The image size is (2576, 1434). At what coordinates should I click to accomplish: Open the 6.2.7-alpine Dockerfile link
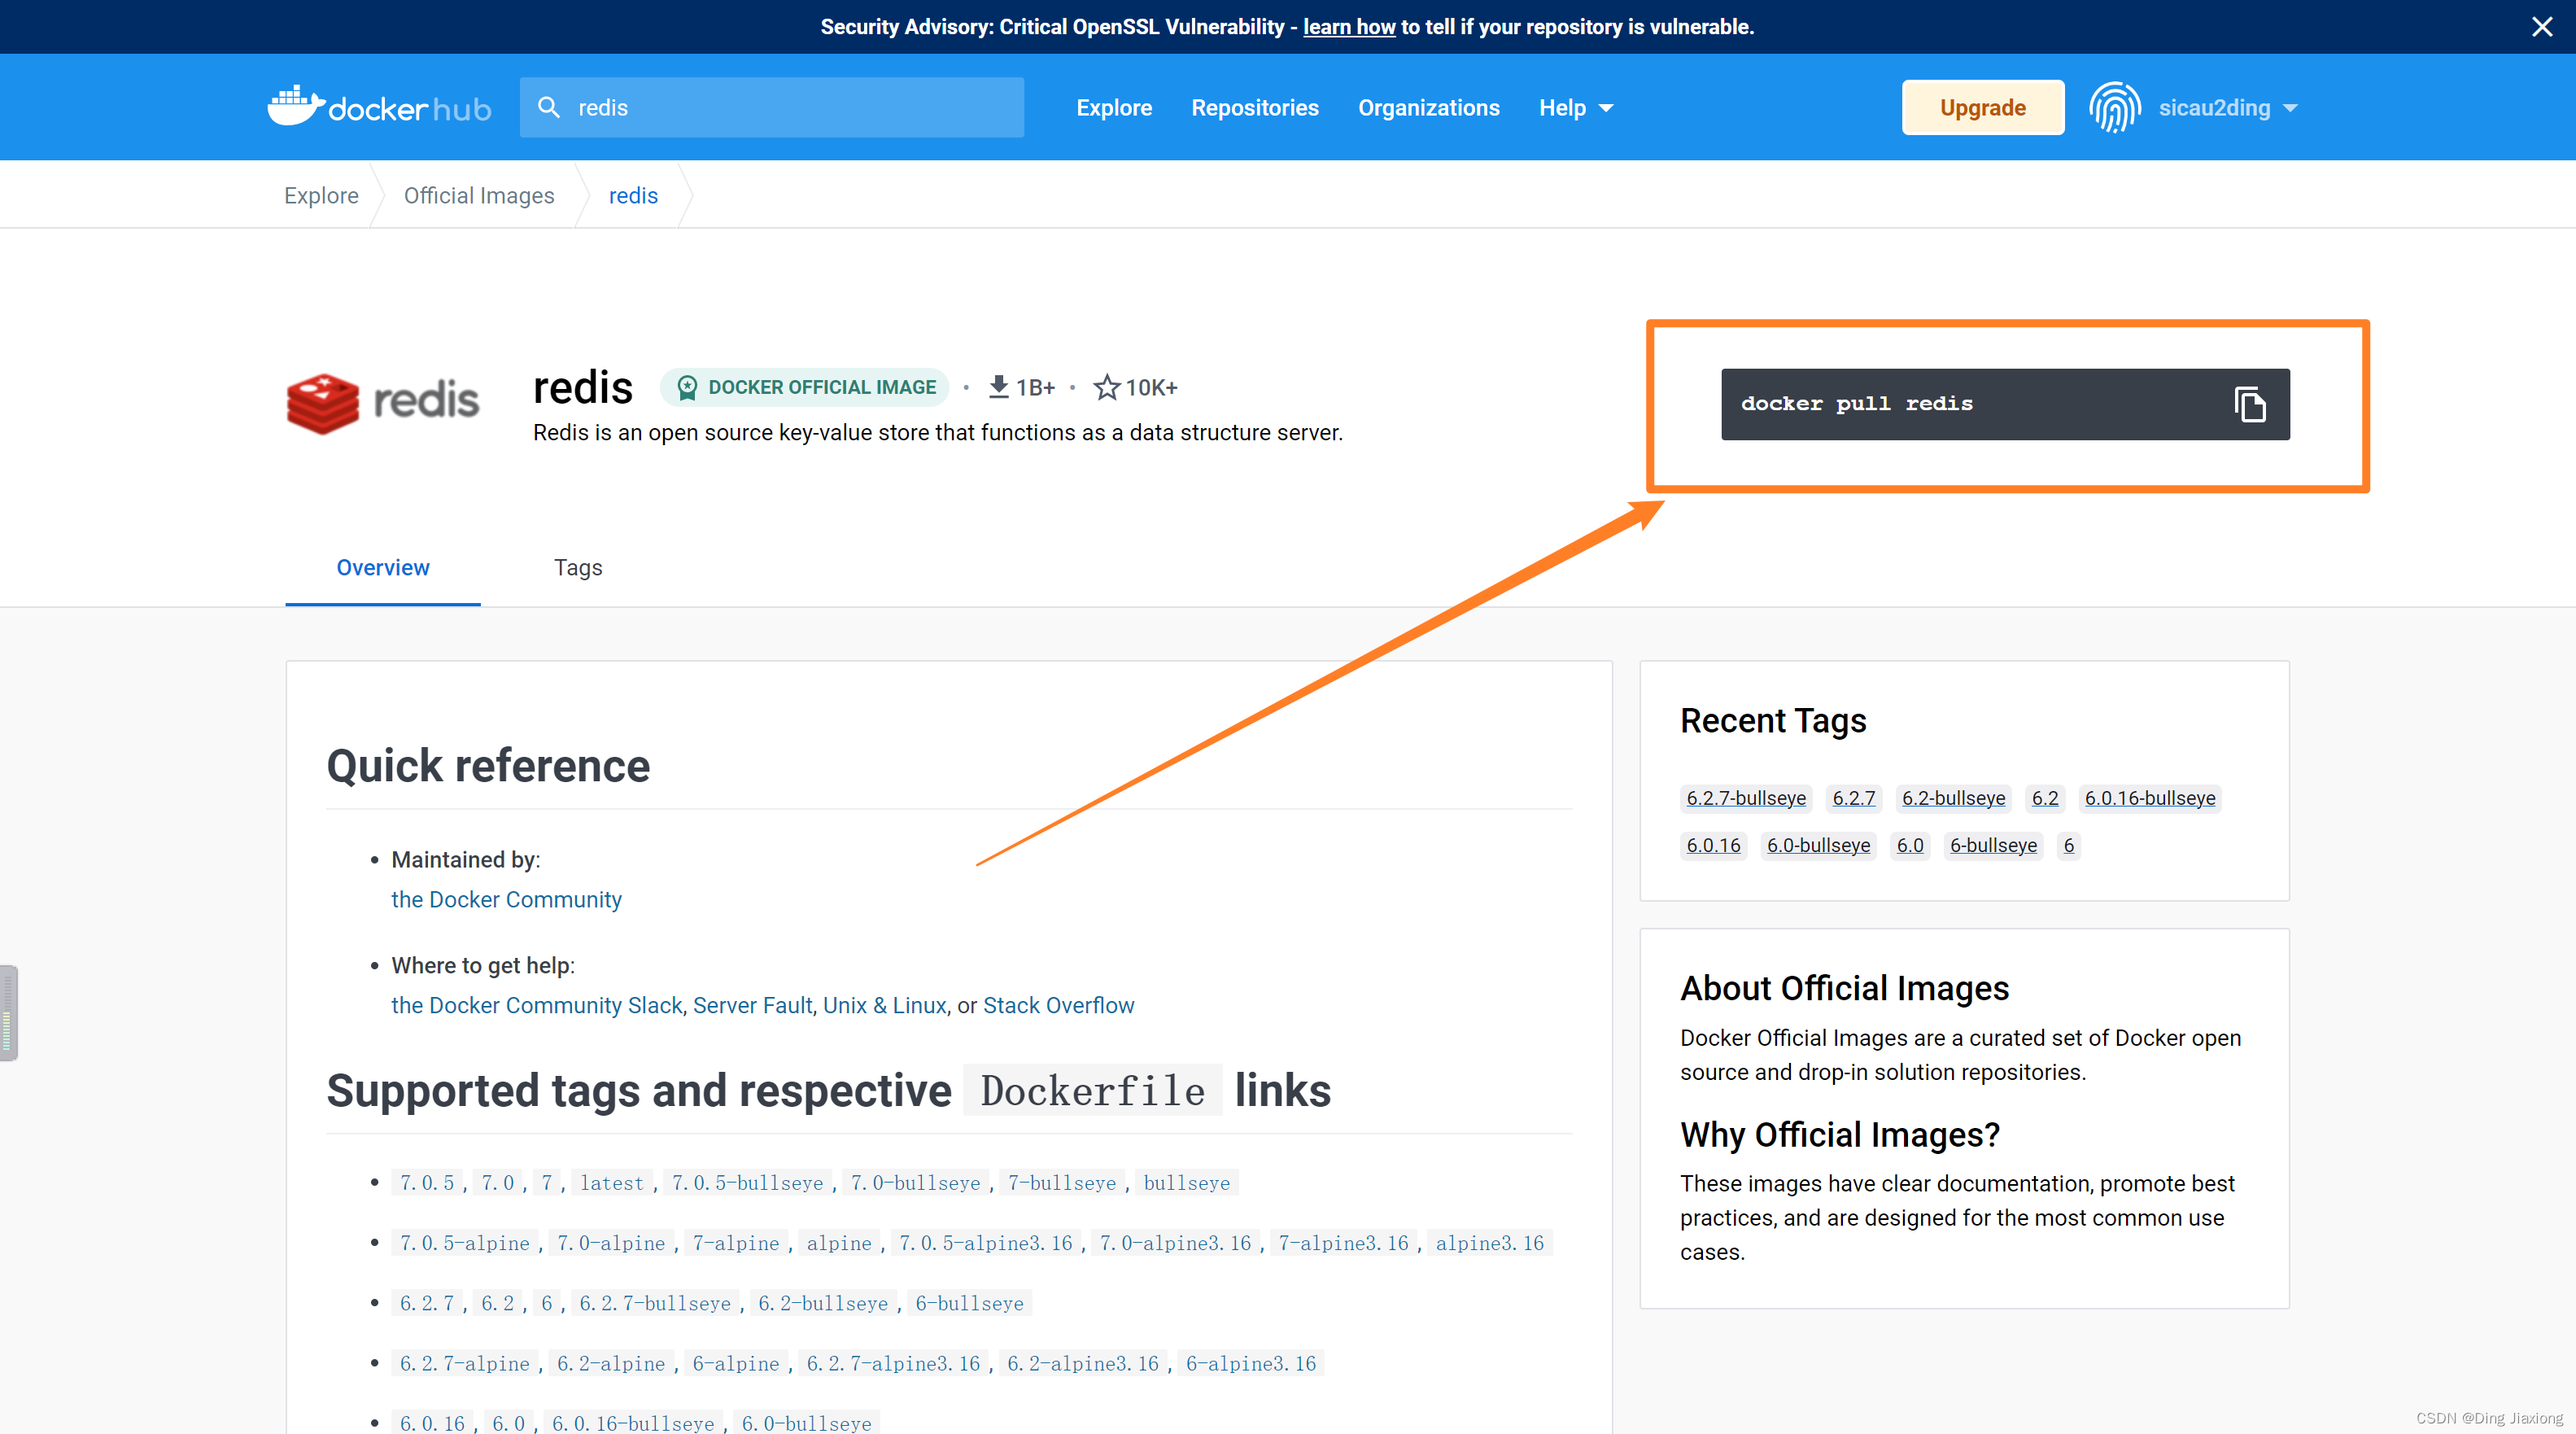pyautogui.click(x=465, y=1362)
